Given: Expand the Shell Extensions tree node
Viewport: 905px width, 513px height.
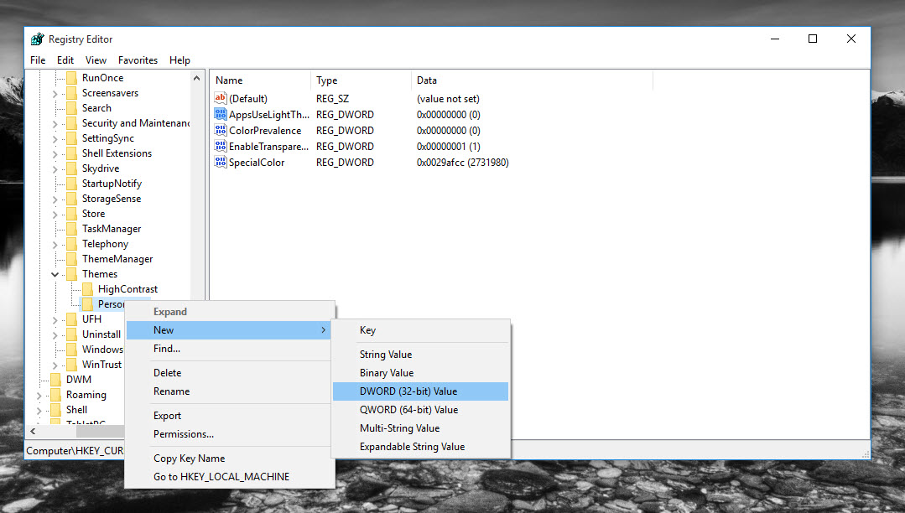Looking at the screenshot, I should (x=55, y=153).
